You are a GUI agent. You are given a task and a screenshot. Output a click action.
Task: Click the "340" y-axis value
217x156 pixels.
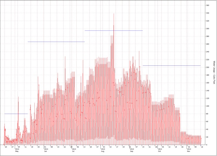point(208,13)
